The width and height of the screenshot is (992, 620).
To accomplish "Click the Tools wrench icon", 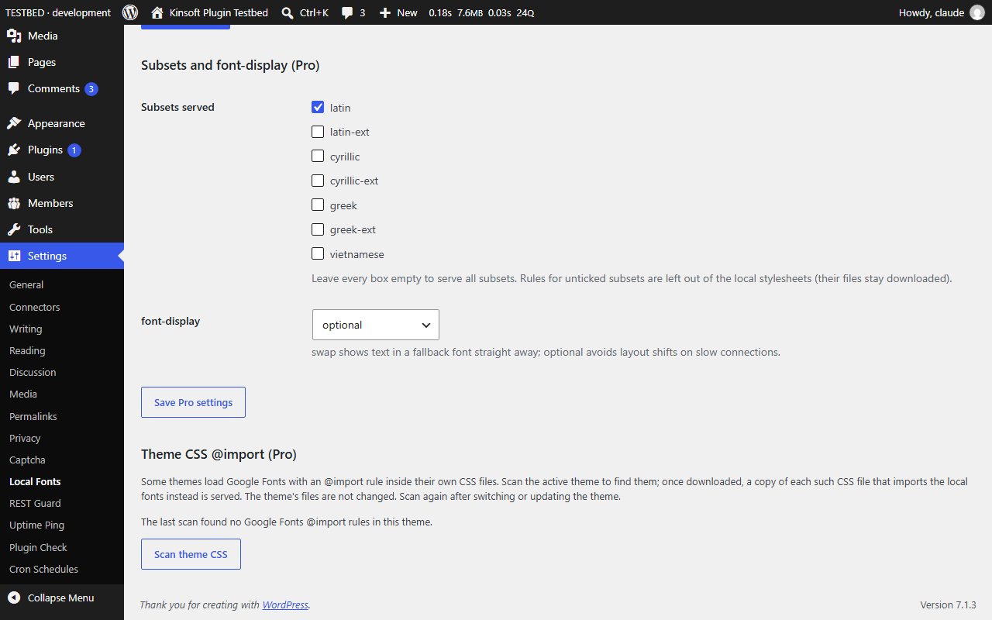I will tap(14, 229).
